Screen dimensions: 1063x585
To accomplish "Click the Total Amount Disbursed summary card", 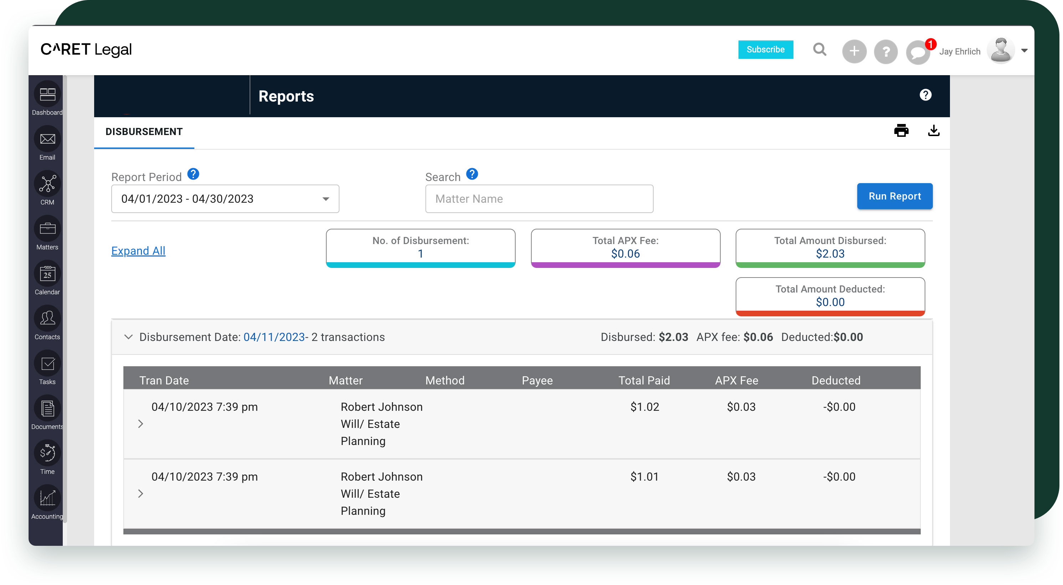I will click(x=830, y=248).
